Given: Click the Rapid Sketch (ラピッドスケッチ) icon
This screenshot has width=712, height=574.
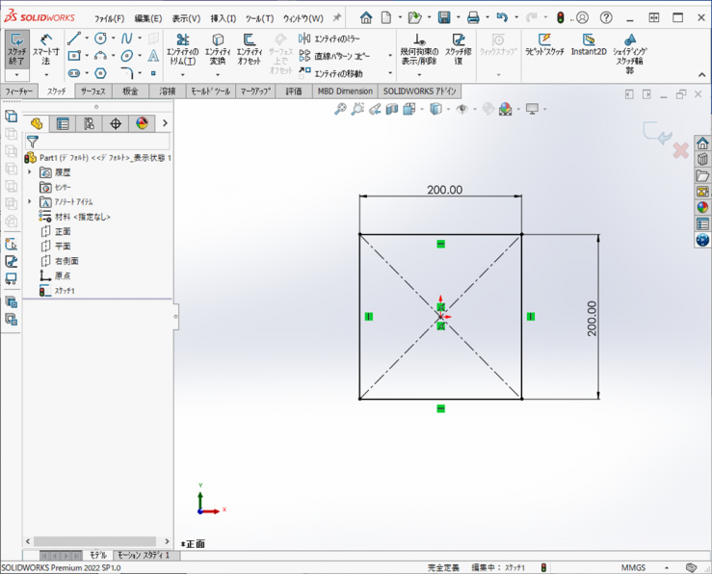Looking at the screenshot, I should pyautogui.click(x=545, y=45).
